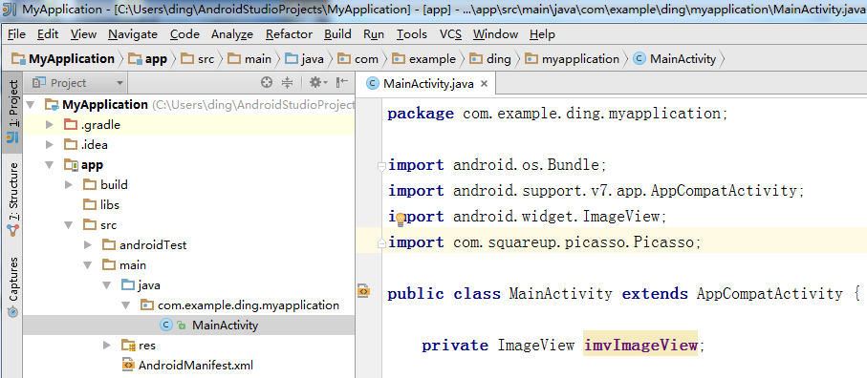Open the Analyze menu

(x=231, y=34)
